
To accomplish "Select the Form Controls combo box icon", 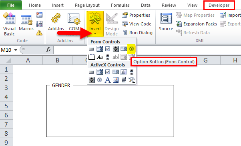I will coord(100,49).
